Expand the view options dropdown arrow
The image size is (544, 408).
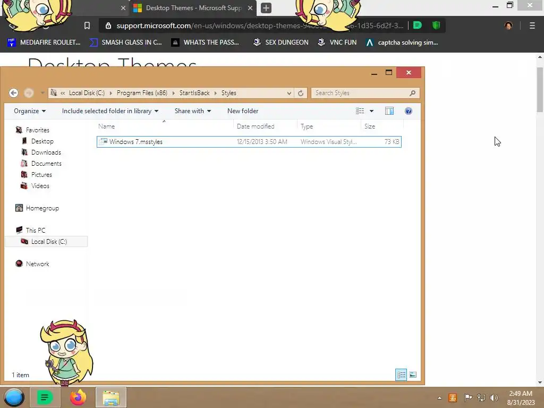(x=371, y=111)
